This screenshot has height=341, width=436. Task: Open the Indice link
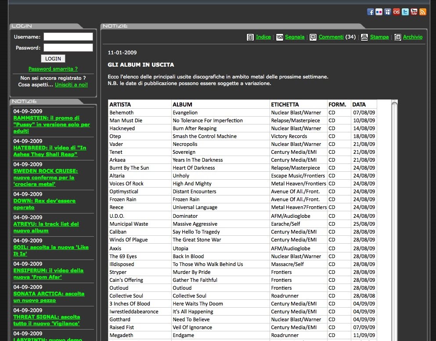tap(263, 37)
